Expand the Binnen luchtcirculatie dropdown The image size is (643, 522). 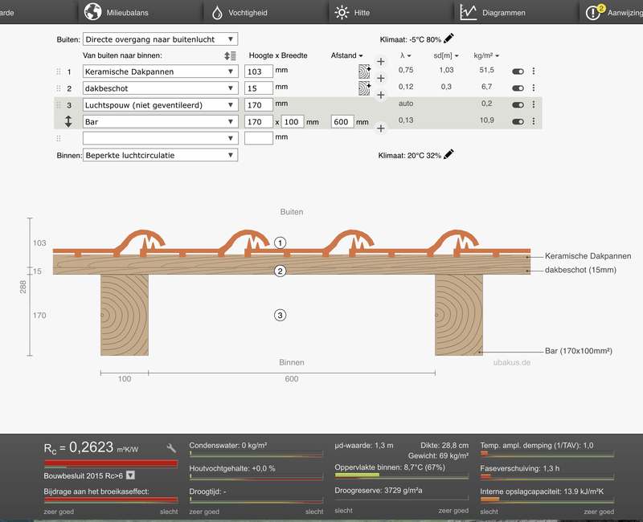coord(160,155)
